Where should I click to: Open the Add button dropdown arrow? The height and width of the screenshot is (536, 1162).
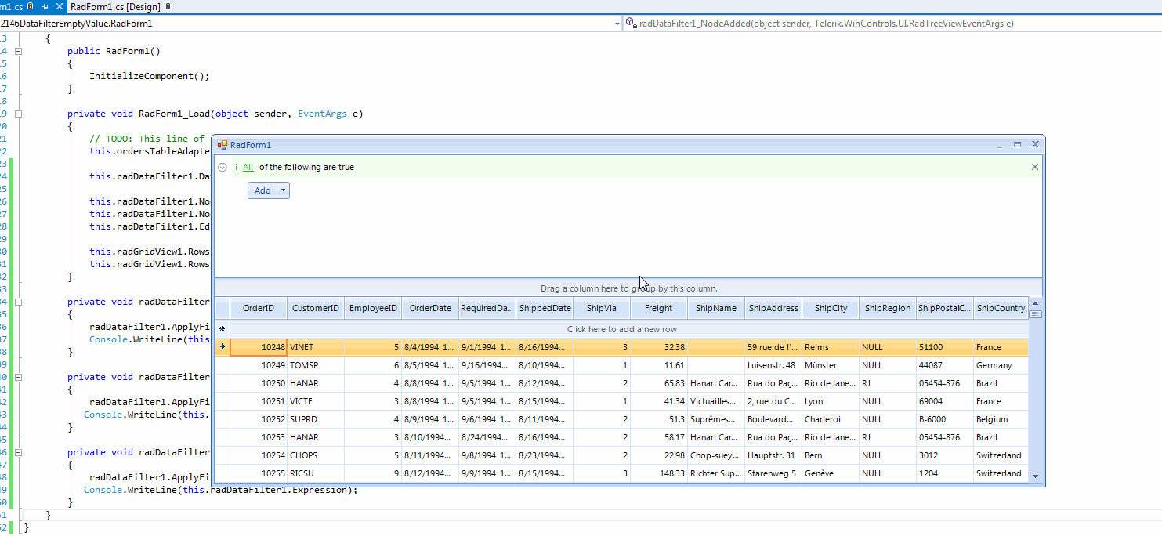pyautogui.click(x=283, y=190)
